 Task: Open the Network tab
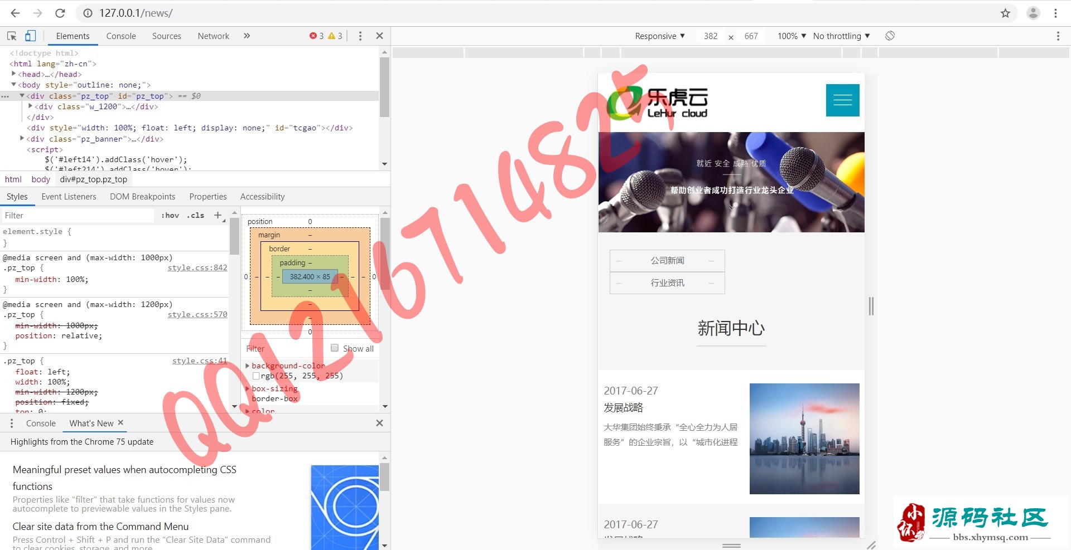click(214, 36)
